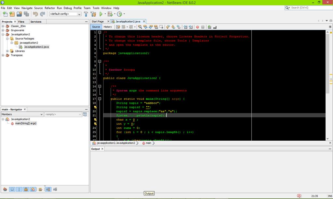Open the Run Project dropdown arrow
This screenshot has height=199, width=333.
pyautogui.click(x=105, y=14)
